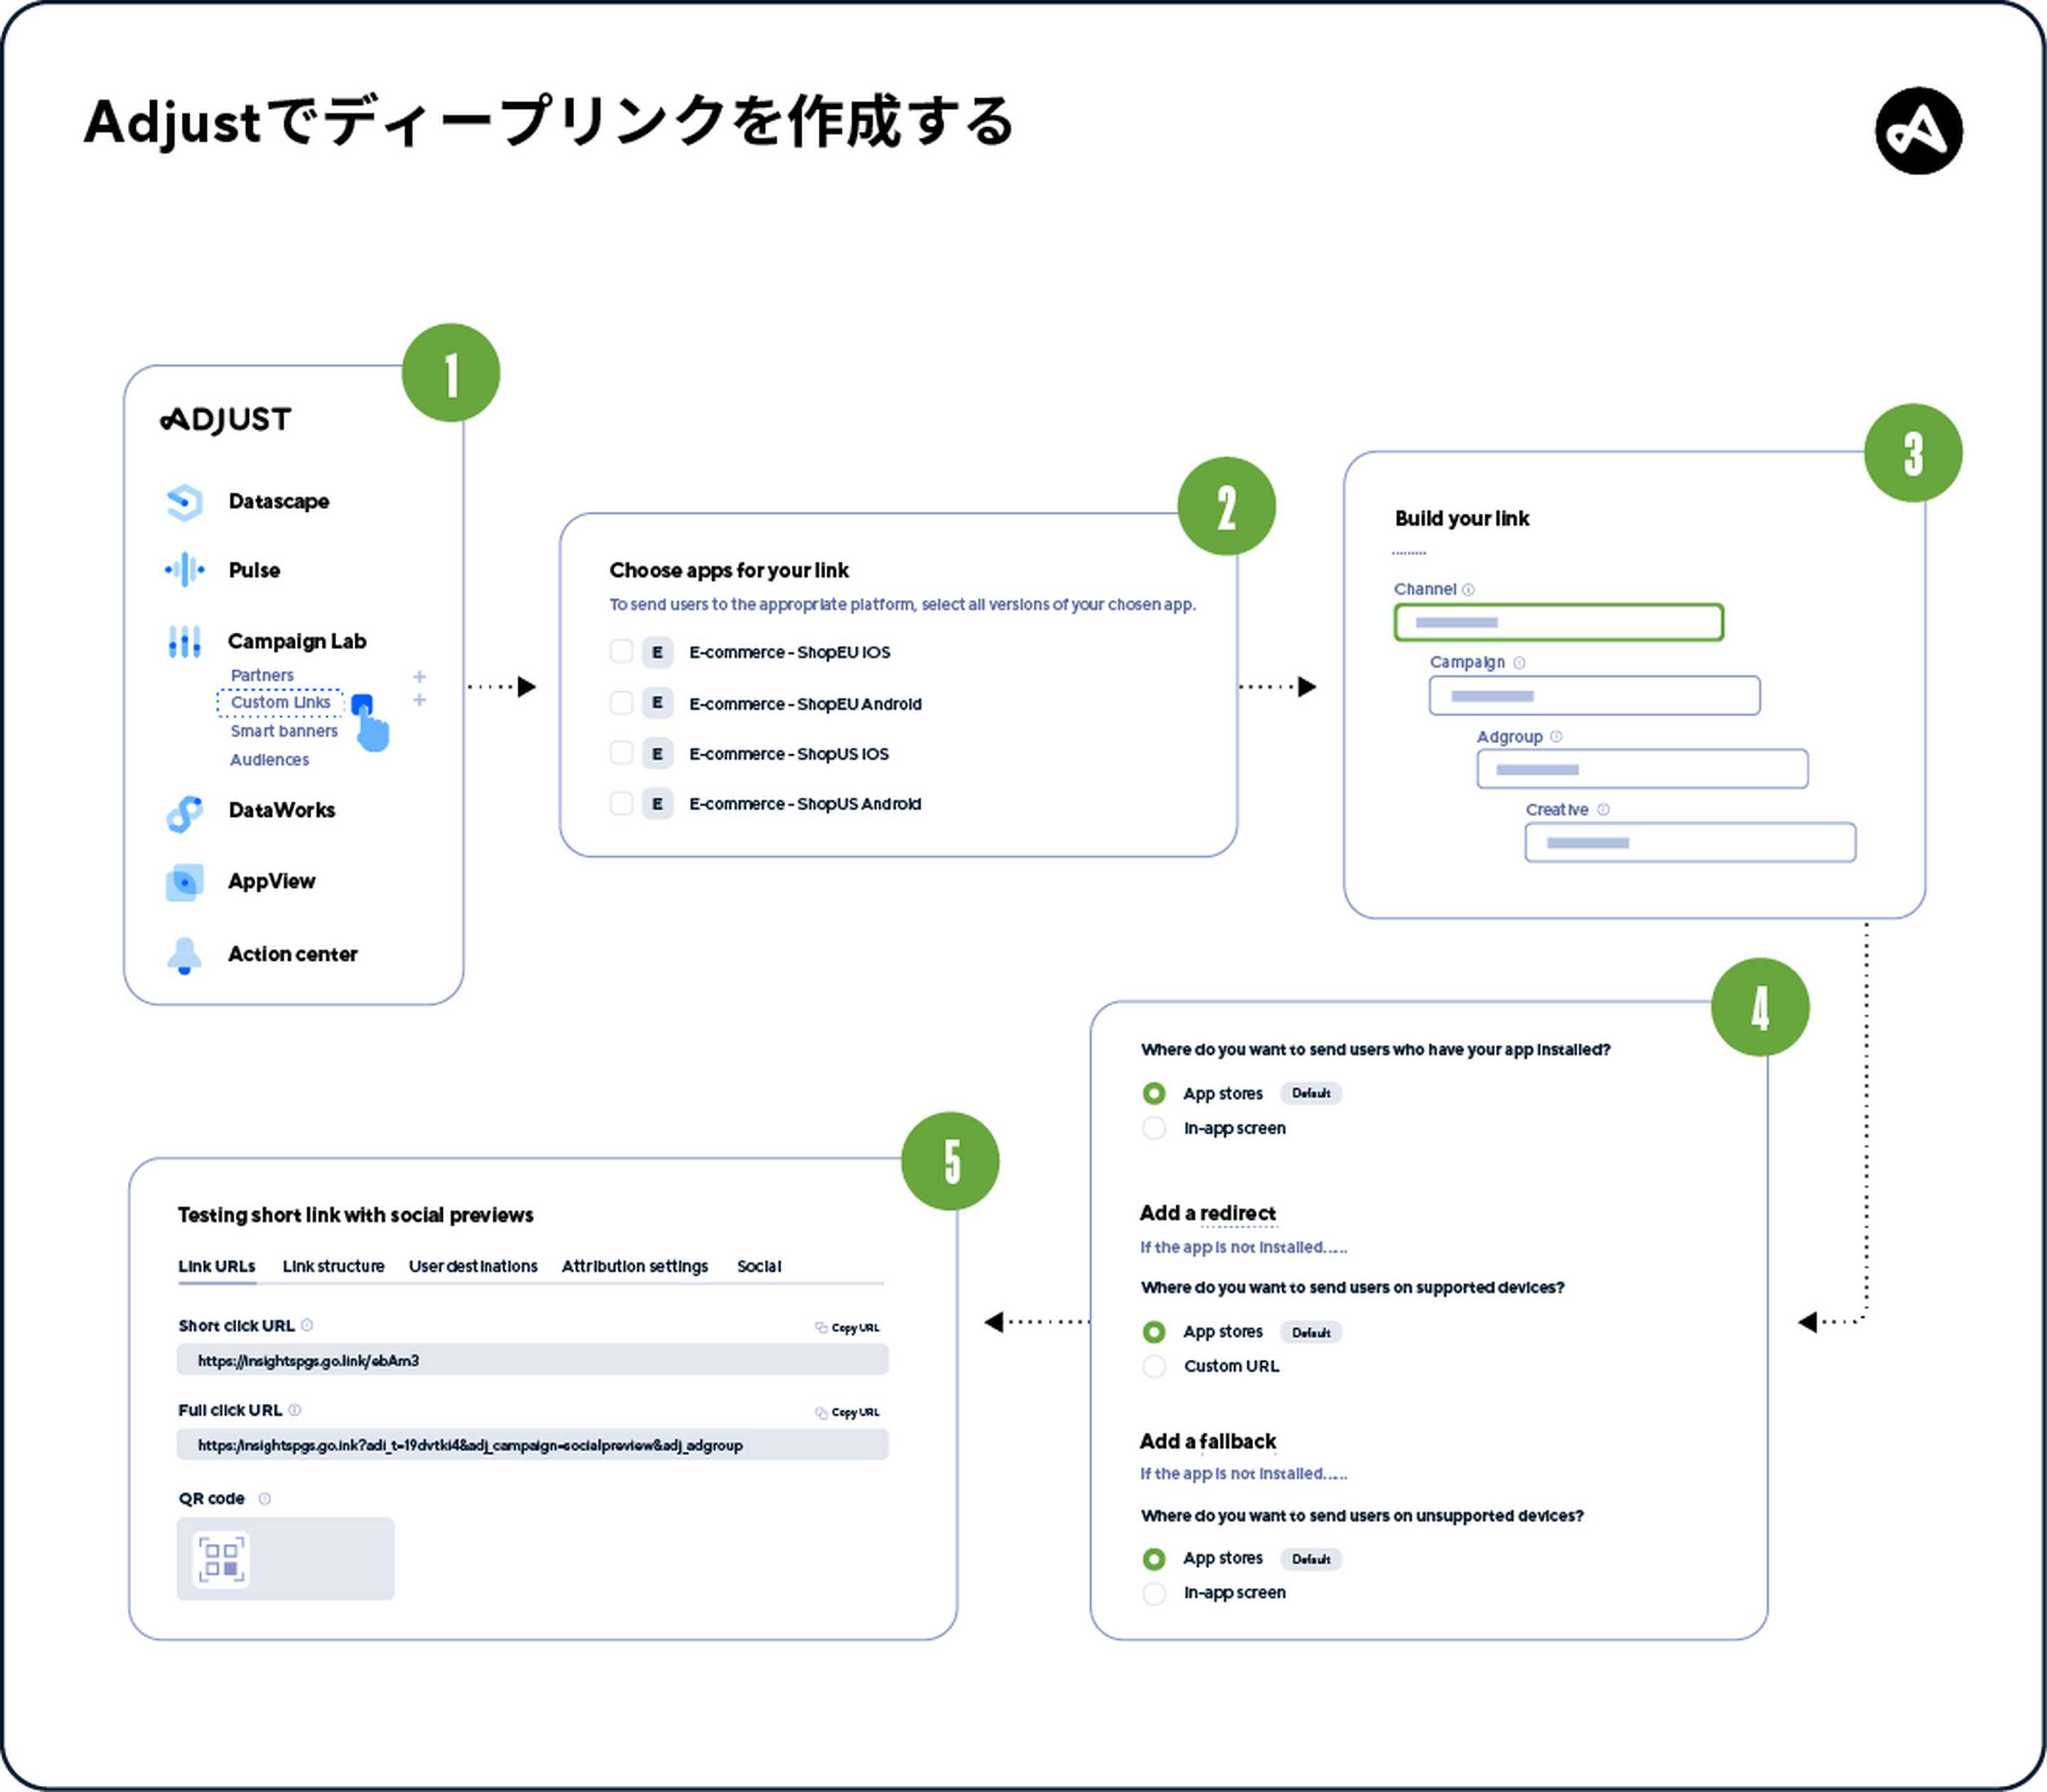Open Partners under Campaign Lab
2047x1792 pixels.
click(262, 676)
